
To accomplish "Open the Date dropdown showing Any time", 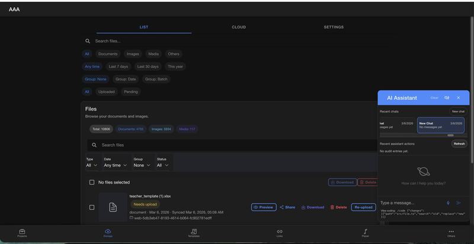I will pos(116,165).
